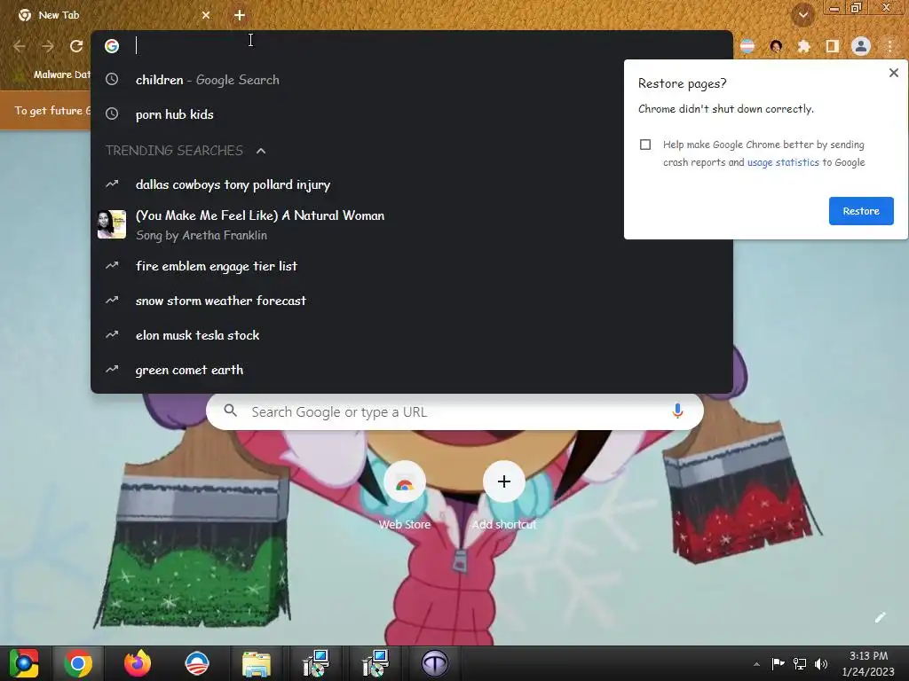
Task: Choose the 'green comet earth' suggestion
Action: 412,370
